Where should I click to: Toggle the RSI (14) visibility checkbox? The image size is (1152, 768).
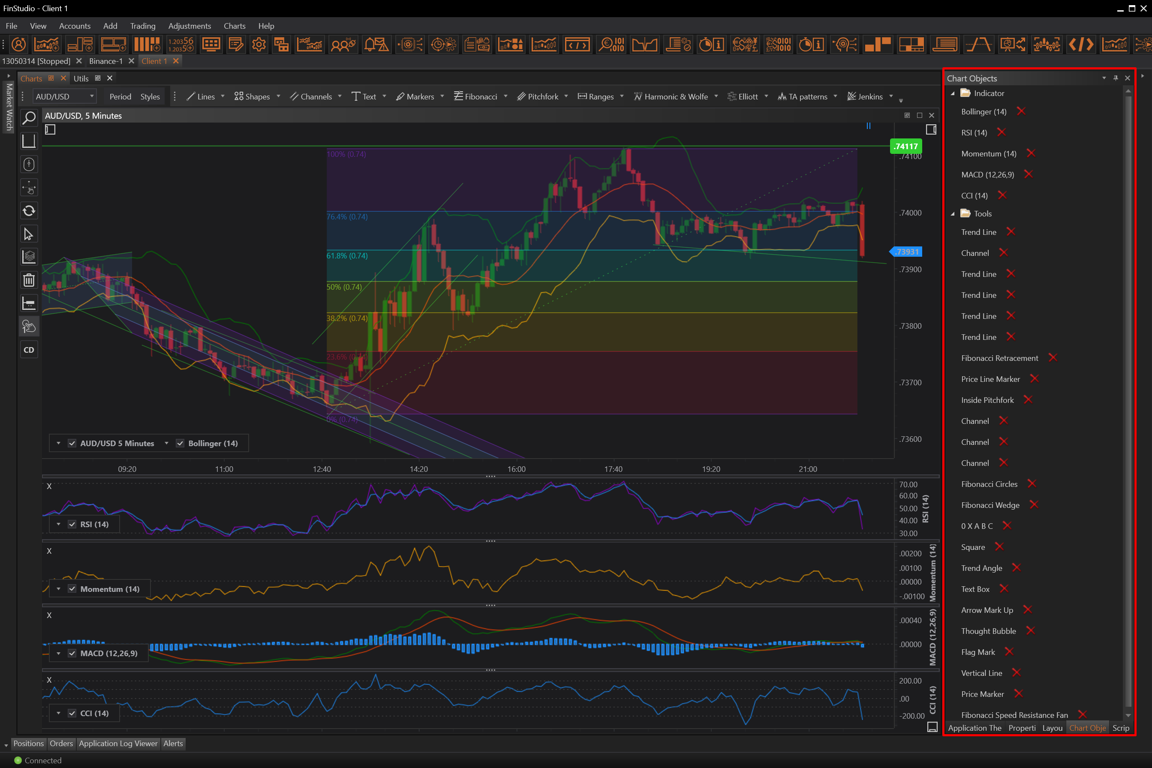tap(72, 524)
